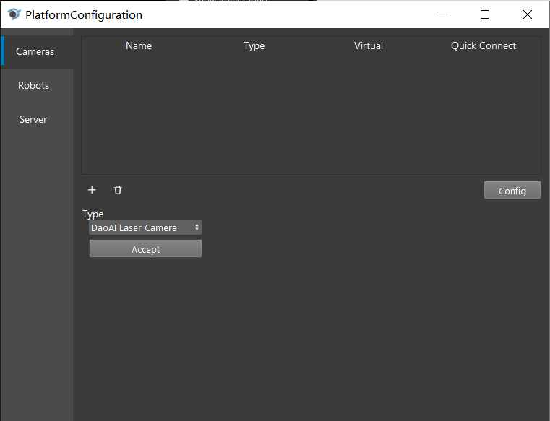This screenshot has height=421, width=550.
Task: Minimize the PlatformConfiguration window
Action: point(443,14)
